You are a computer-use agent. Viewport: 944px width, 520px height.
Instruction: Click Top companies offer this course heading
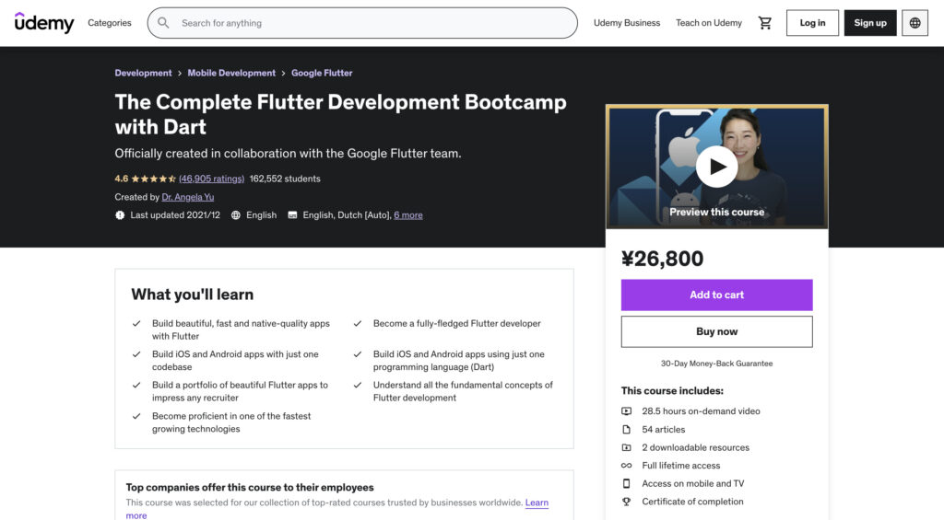pos(250,487)
